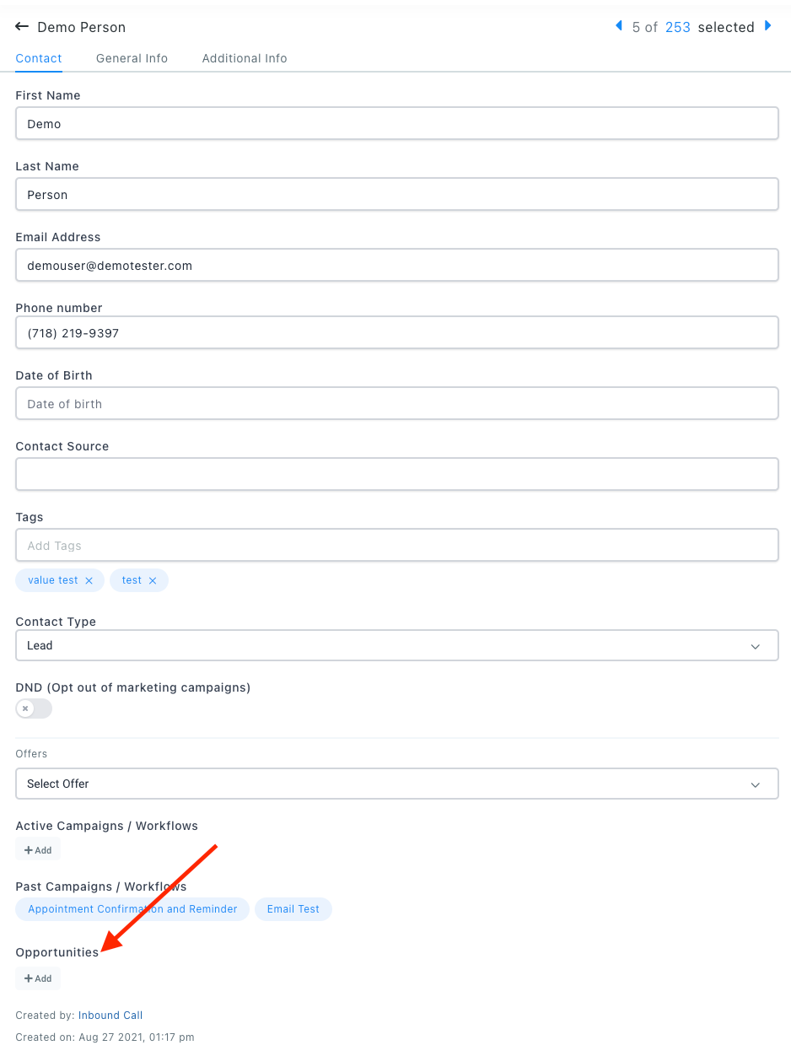Go to previous contact with left arrow
The height and width of the screenshot is (1056, 791).
(620, 26)
